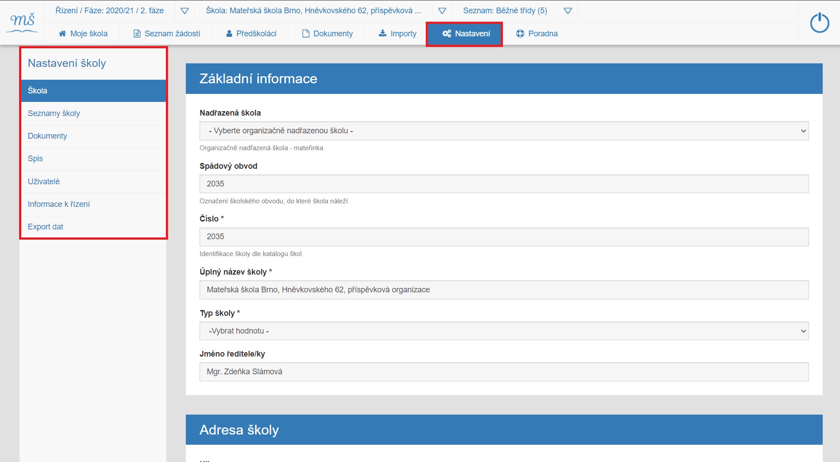The width and height of the screenshot is (840, 462).
Task: Select Škola in the sidebar
Action: pos(94,91)
